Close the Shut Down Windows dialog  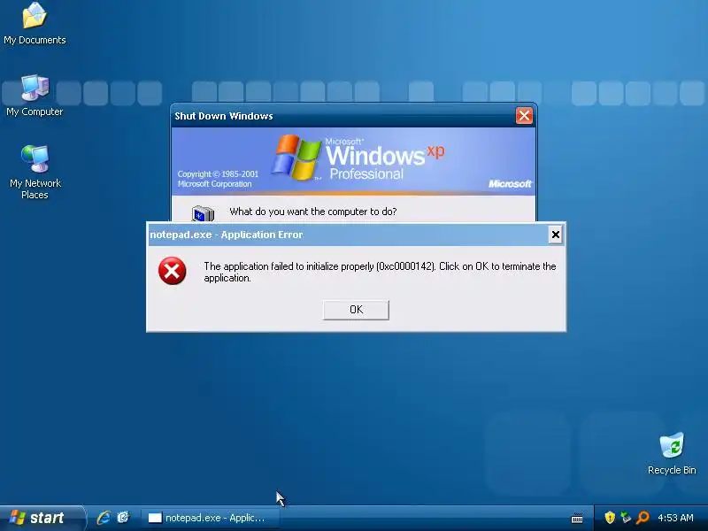(x=524, y=116)
